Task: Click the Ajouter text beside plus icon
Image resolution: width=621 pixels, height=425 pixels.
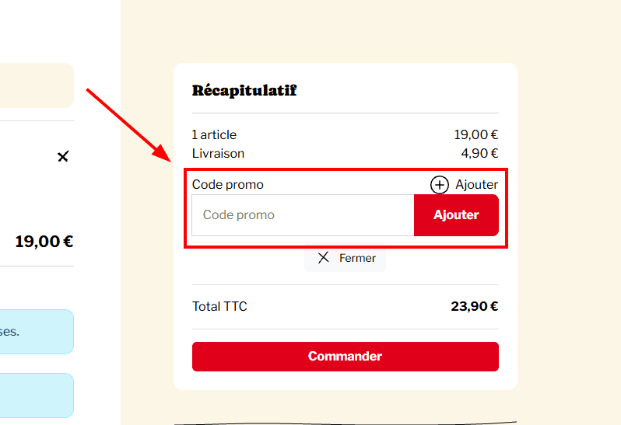Action: tap(476, 184)
